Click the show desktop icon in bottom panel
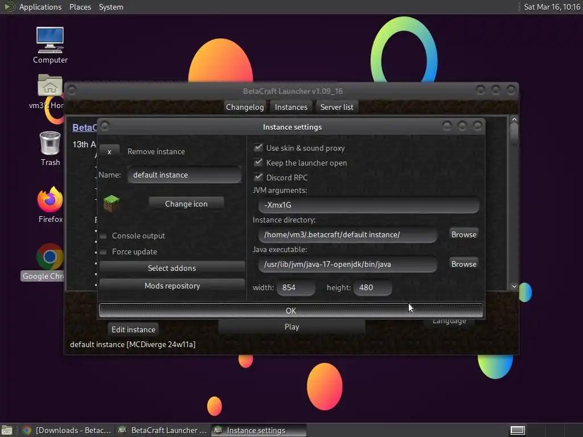Screen dimensions: 583x437 click(x=7, y=430)
